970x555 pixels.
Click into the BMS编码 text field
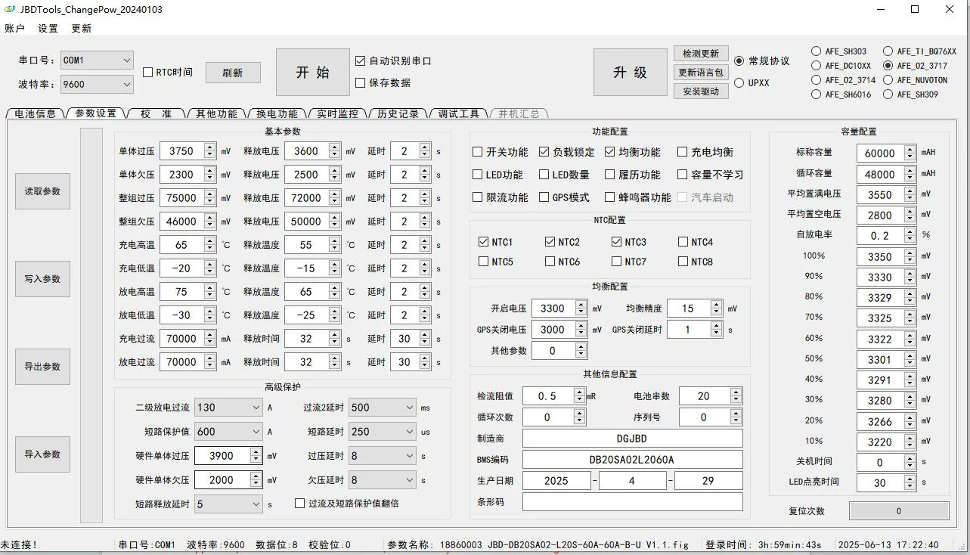coord(632,460)
